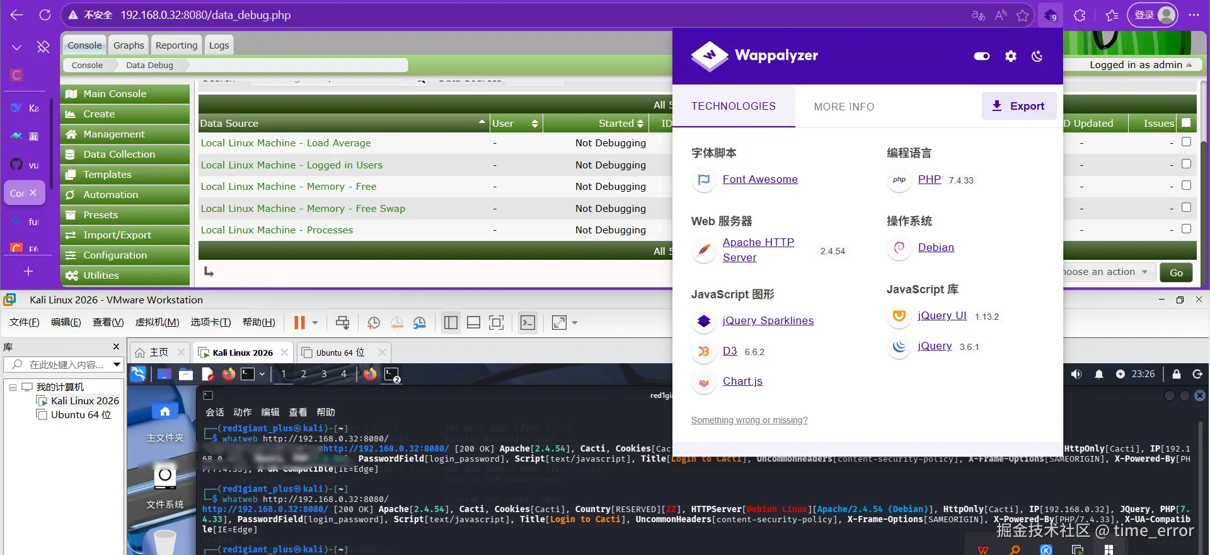Sort table by Data Source column
The height and width of the screenshot is (555, 1210).
click(343, 124)
